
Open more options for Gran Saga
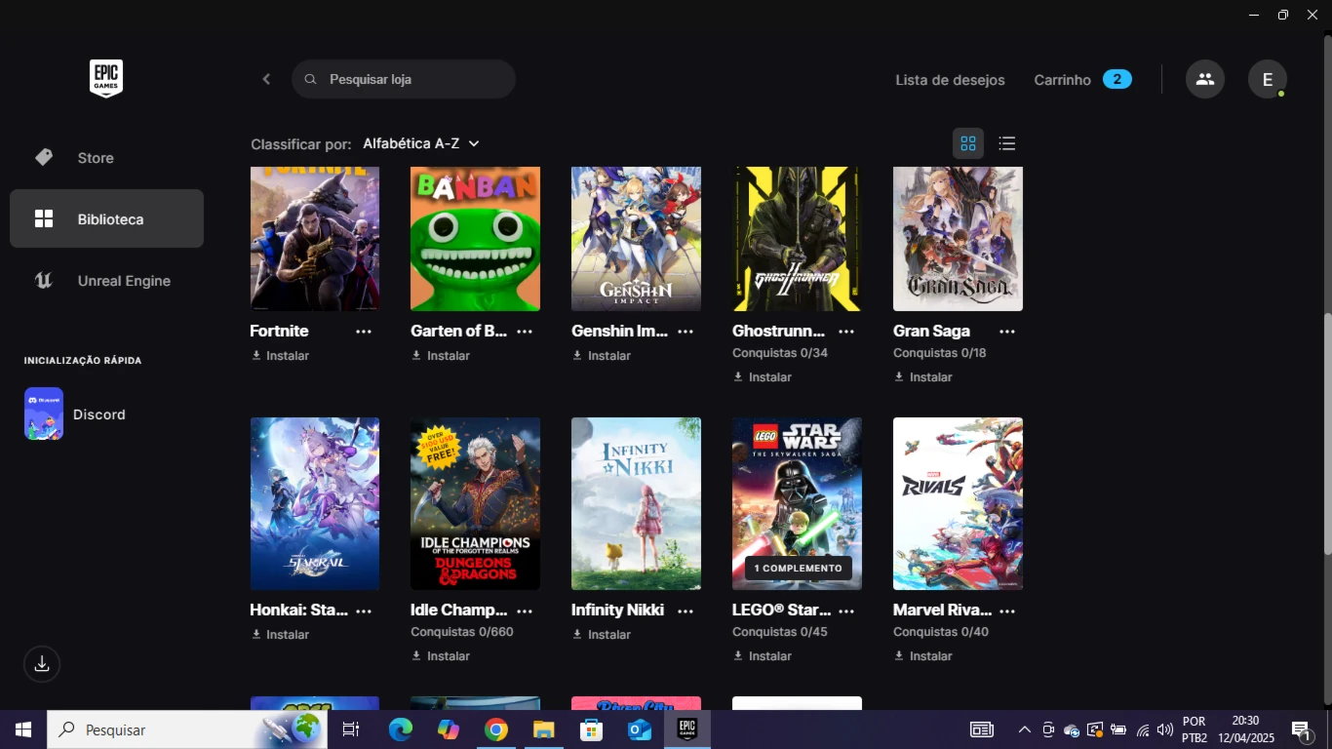pos(1007,332)
